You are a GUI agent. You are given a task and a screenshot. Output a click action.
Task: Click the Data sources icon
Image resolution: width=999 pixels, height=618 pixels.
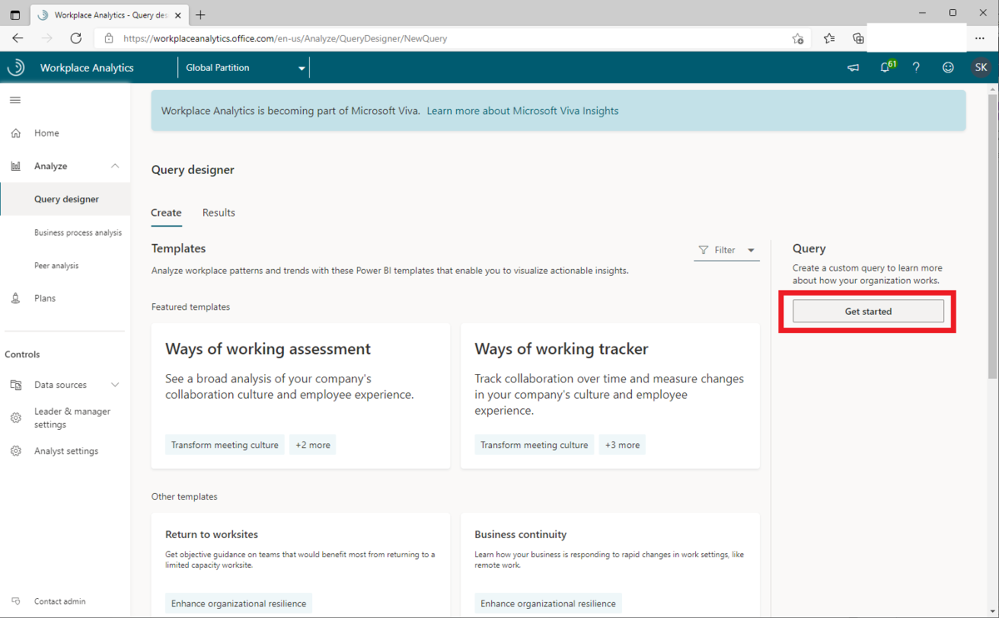click(16, 385)
